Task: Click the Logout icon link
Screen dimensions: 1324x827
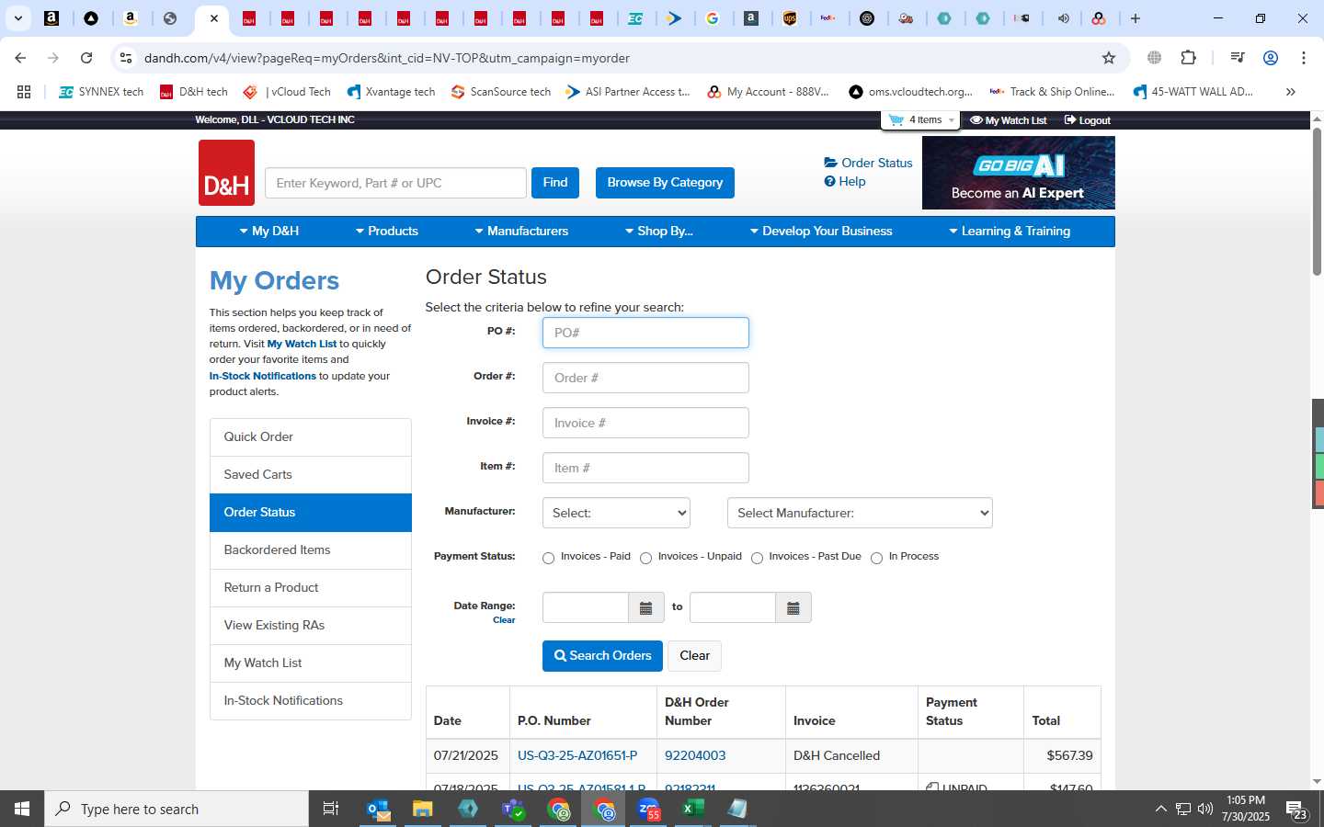Action: (x=1088, y=120)
